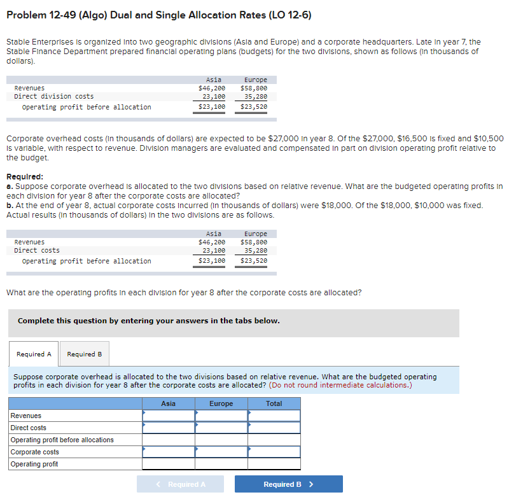Image resolution: width=523 pixels, height=497 pixels.
Task: Click the 'Do not round intermediate calculations' note
Action: (340, 385)
